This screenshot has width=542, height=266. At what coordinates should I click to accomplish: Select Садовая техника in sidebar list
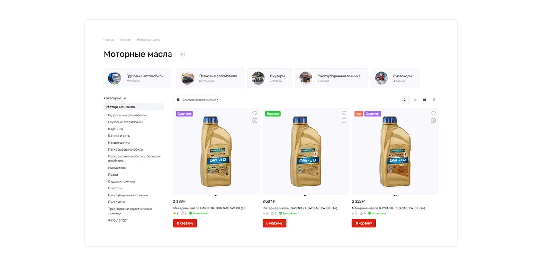click(x=122, y=181)
